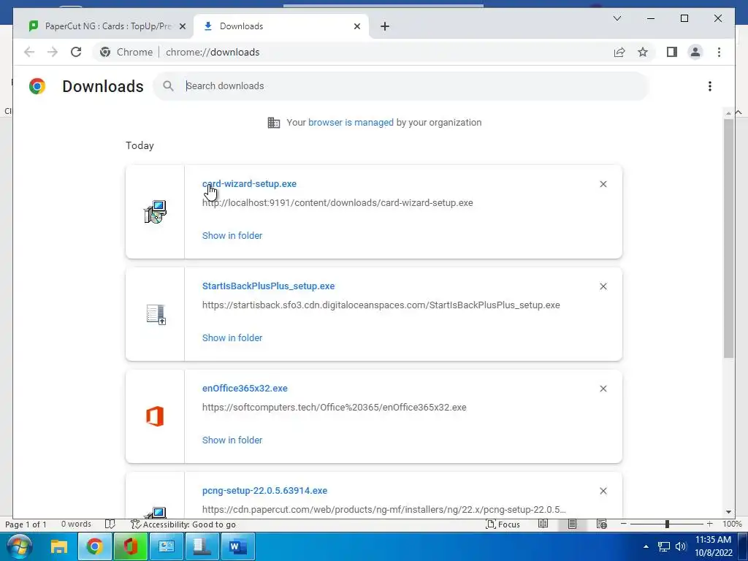Remove pcng-setup-22.0.5.63914.exe from the list
The height and width of the screenshot is (561, 748).
click(603, 491)
